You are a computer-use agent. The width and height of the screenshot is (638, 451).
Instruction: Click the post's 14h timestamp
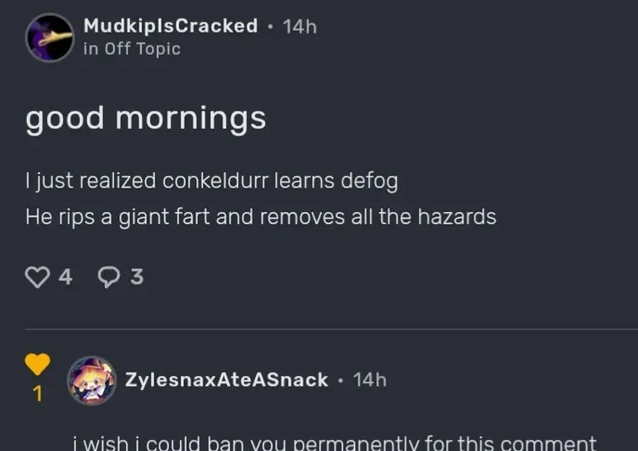tap(300, 26)
